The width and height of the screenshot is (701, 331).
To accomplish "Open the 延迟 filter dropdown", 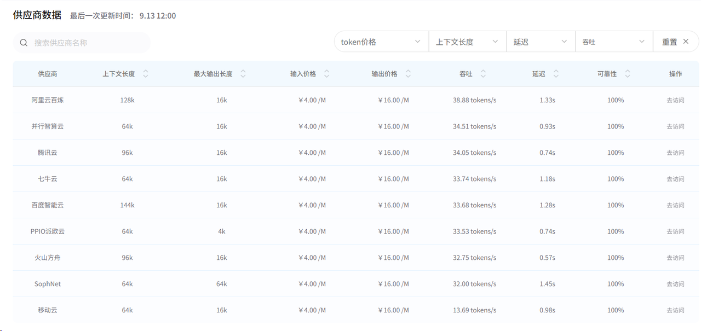I will [541, 42].
